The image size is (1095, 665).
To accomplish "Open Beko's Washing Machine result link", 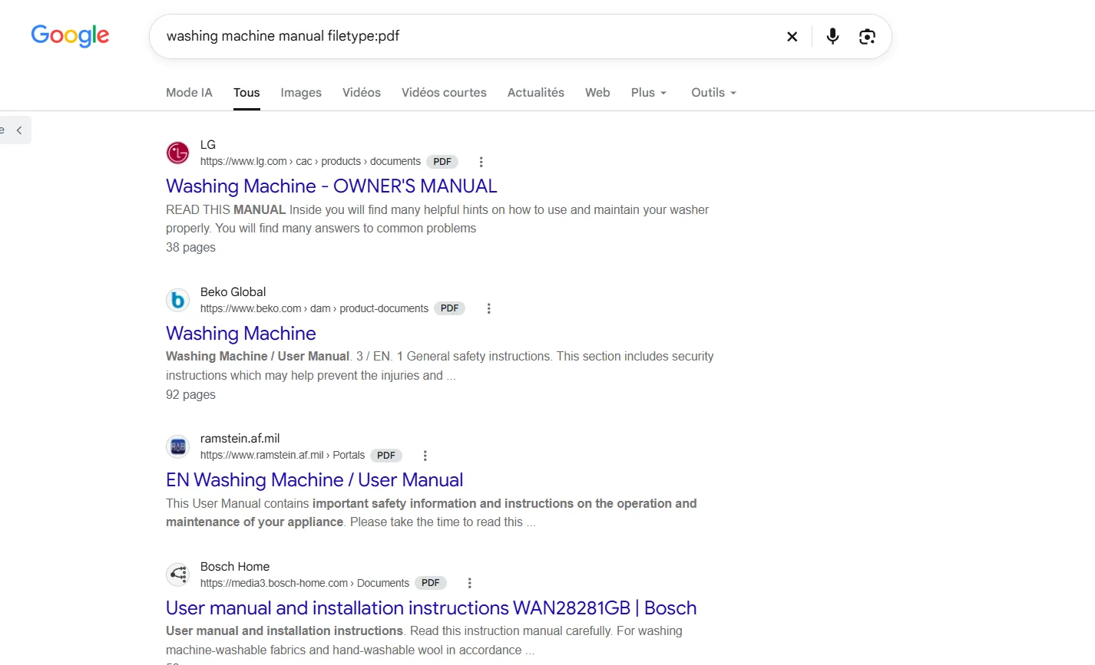I will (241, 334).
